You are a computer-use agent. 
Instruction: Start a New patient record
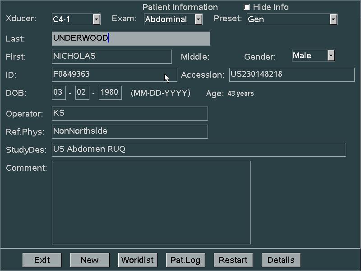coord(90,260)
